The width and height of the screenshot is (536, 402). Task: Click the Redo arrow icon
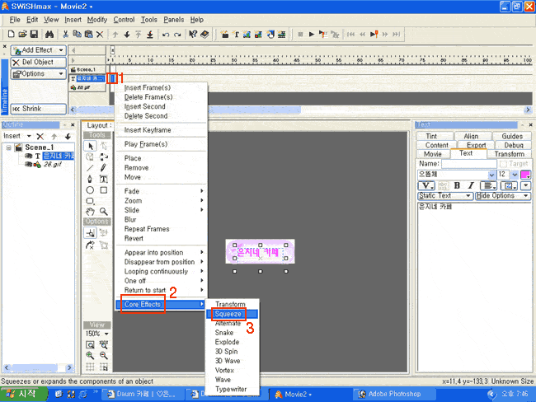[x=177, y=35]
